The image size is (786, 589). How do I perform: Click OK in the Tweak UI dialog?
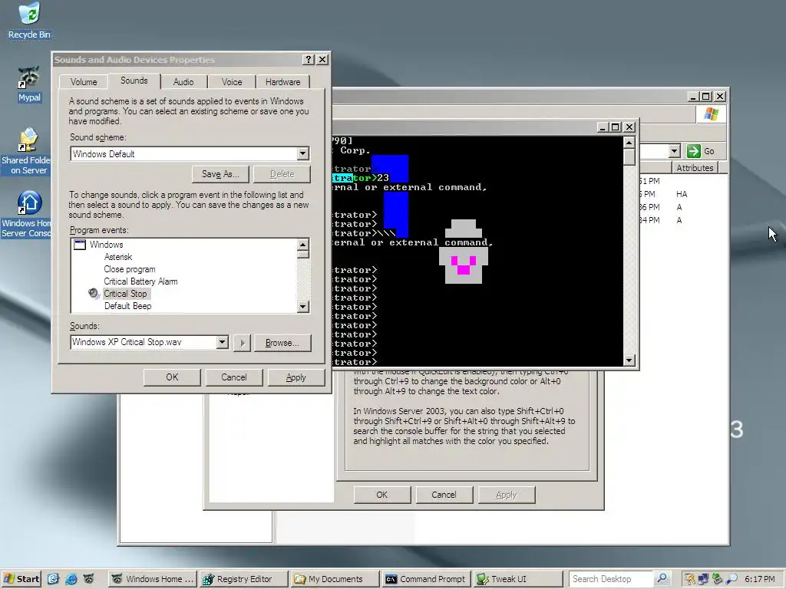(x=382, y=495)
